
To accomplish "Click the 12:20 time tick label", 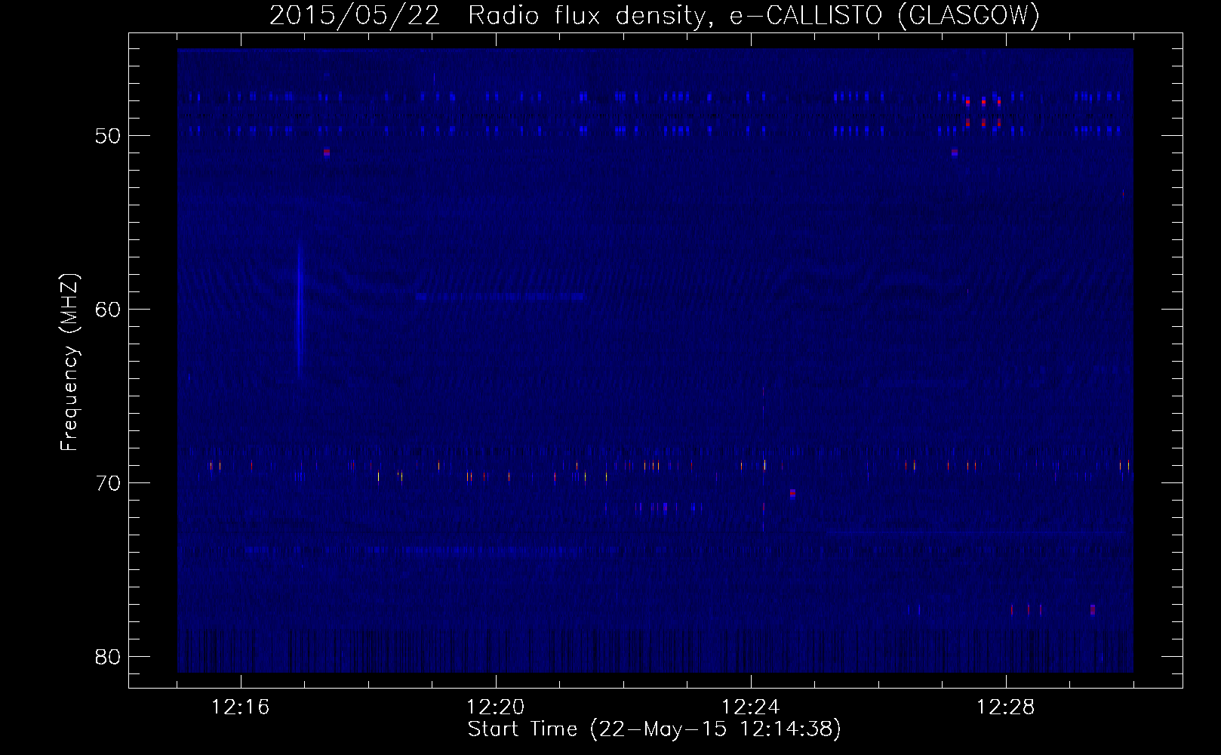I will [x=495, y=707].
